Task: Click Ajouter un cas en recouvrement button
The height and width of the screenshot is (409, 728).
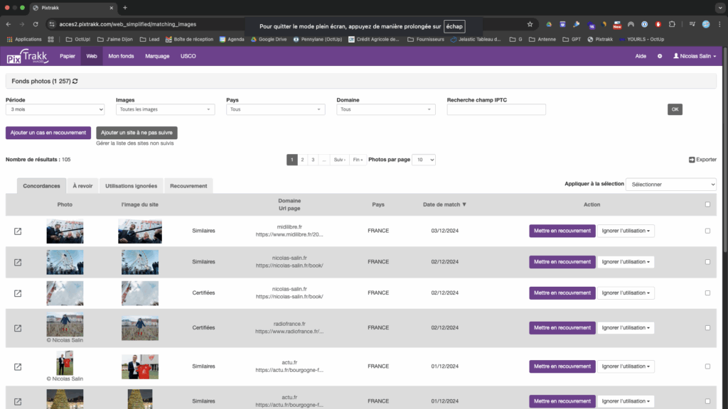Action: click(x=48, y=133)
